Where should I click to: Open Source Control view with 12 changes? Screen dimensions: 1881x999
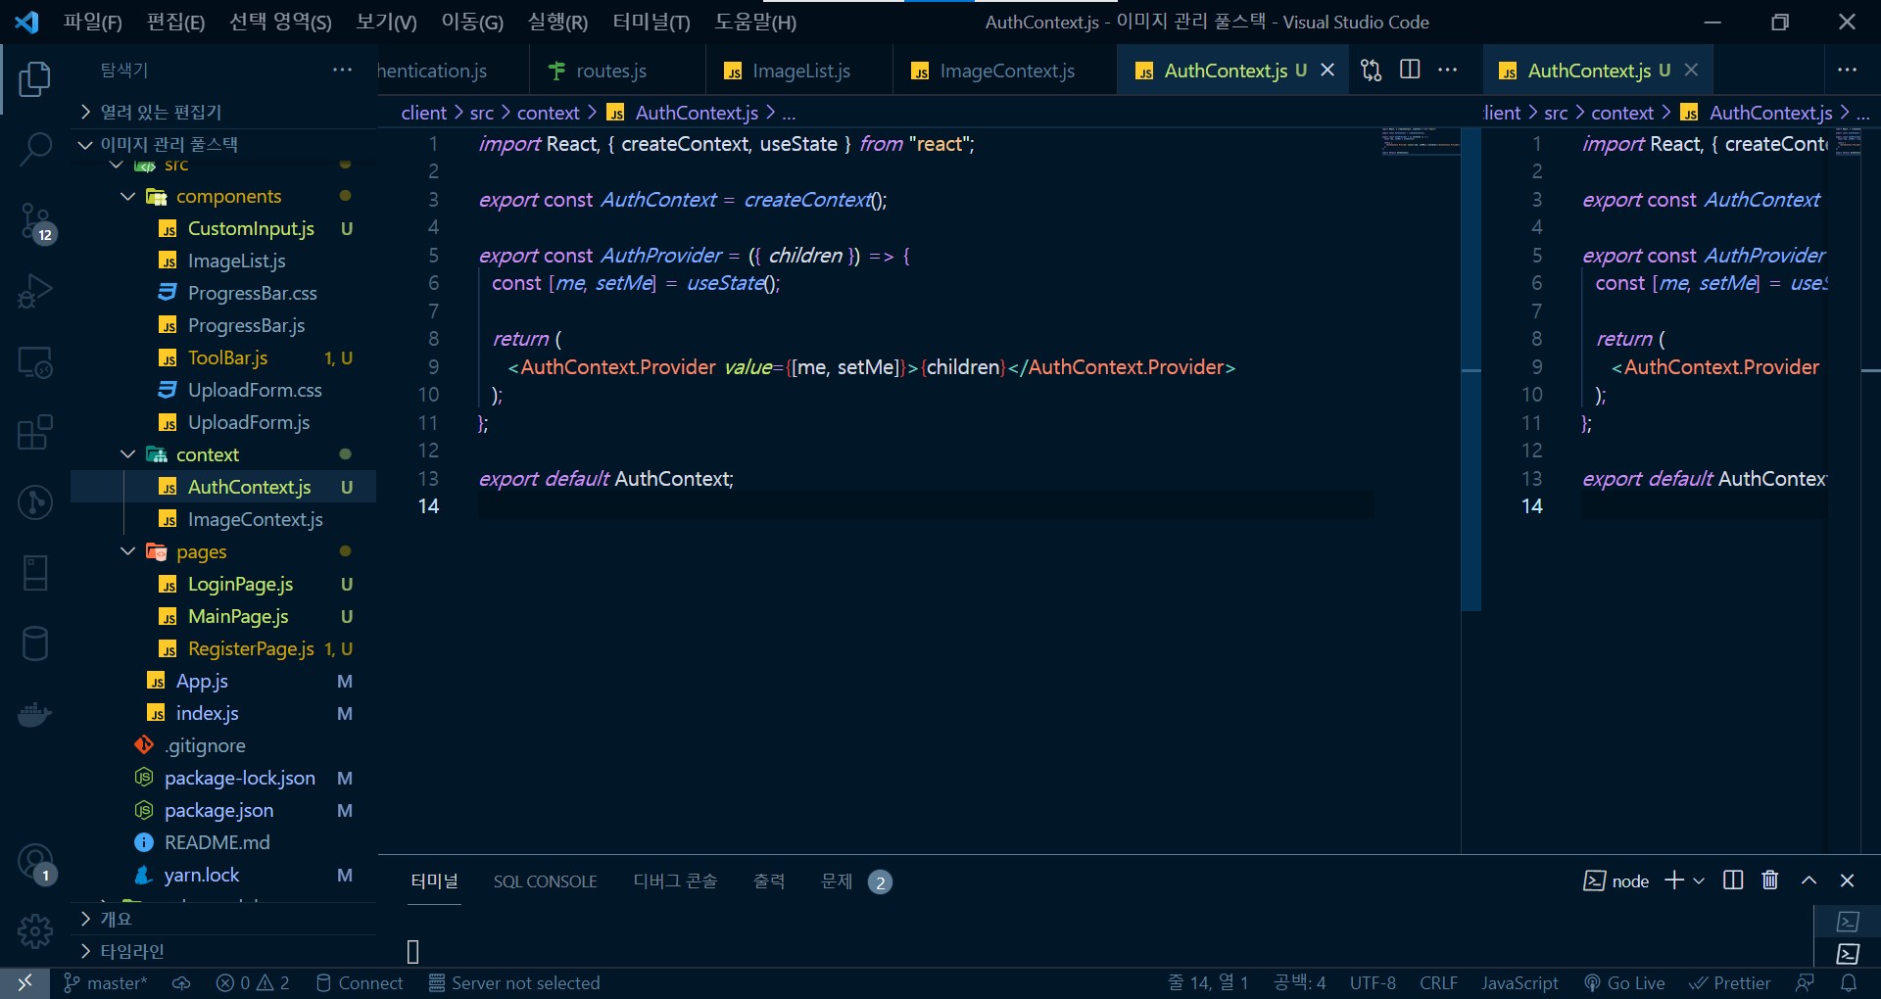(35, 221)
